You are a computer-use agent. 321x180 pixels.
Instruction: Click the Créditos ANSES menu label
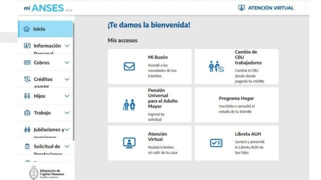point(43,82)
